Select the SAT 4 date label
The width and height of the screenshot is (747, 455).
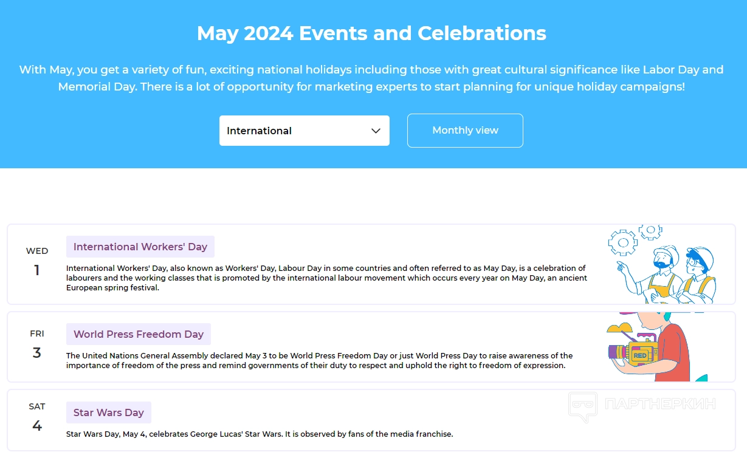(x=37, y=418)
